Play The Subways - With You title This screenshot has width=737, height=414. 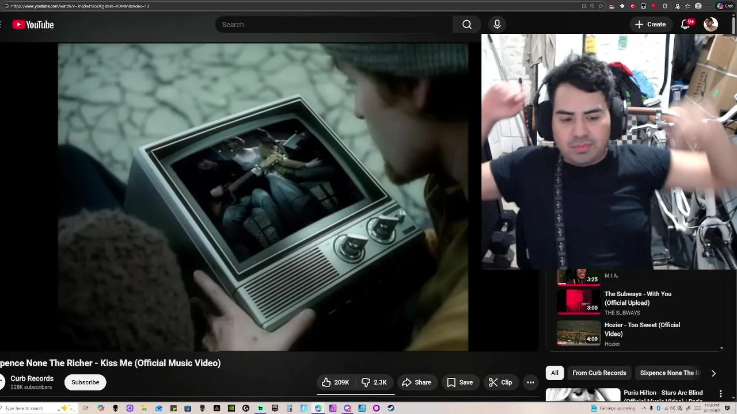[638, 298]
